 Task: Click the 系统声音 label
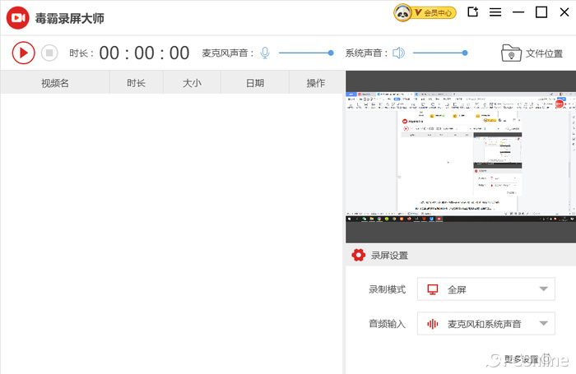[366, 53]
